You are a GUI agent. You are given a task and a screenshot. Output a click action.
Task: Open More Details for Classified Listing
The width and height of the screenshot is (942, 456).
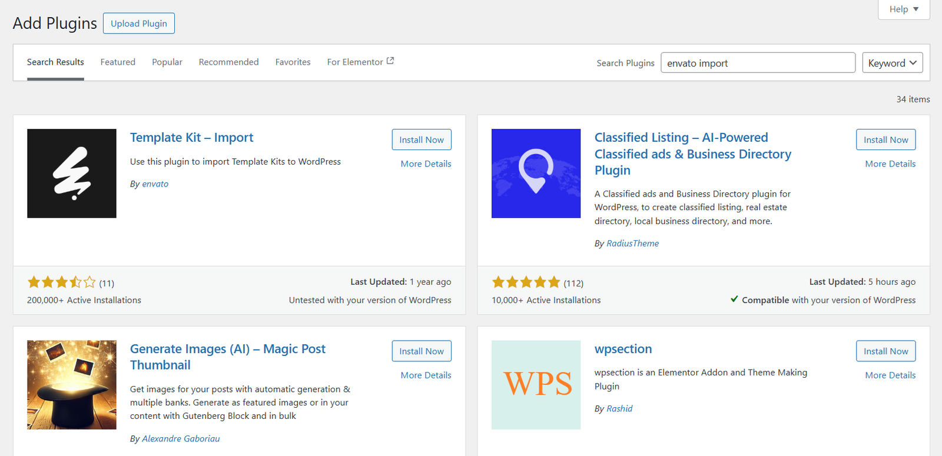[x=890, y=164]
